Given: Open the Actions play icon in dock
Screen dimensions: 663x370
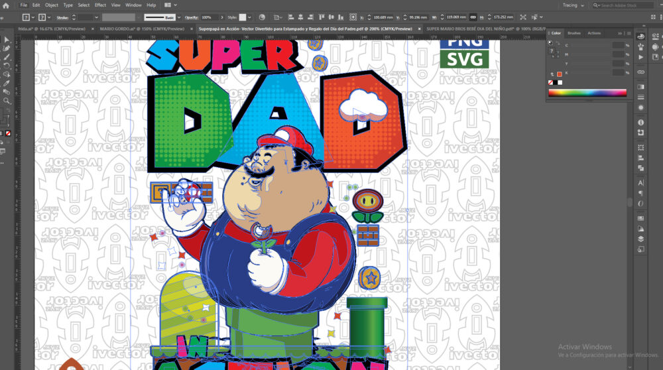Looking at the screenshot, I should coord(641,57).
